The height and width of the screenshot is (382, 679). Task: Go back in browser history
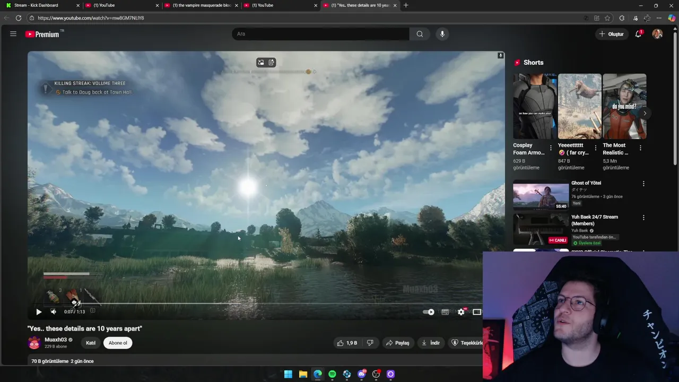click(6, 18)
